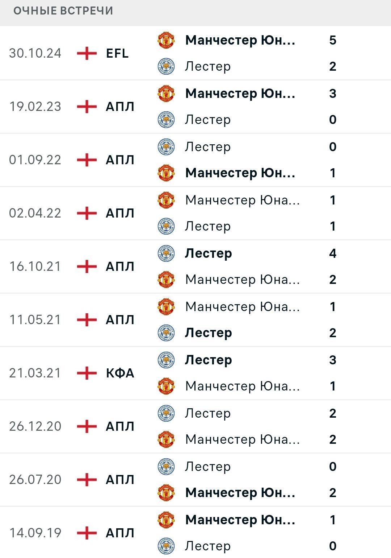Click England flag icon beside EFL

[87, 53]
